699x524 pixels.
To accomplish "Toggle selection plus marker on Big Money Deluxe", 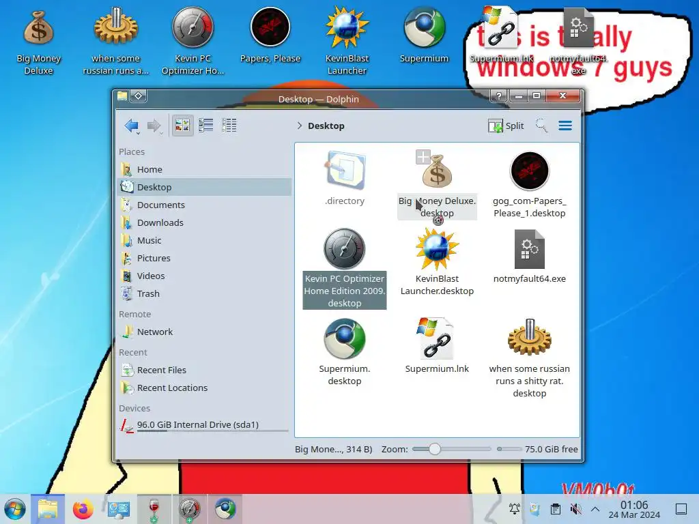I will click(423, 157).
